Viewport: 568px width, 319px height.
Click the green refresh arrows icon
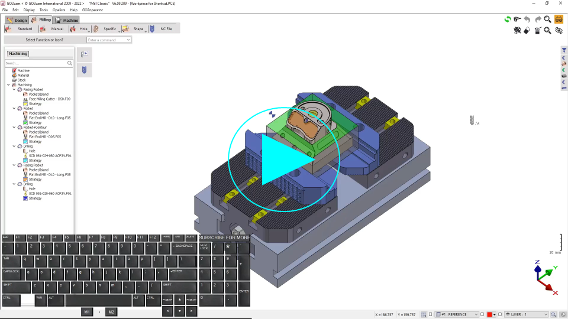pos(508,19)
